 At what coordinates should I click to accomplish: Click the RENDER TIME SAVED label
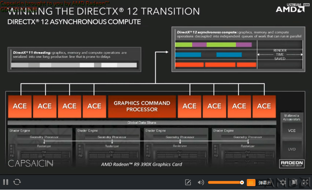[x=280, y=55]
